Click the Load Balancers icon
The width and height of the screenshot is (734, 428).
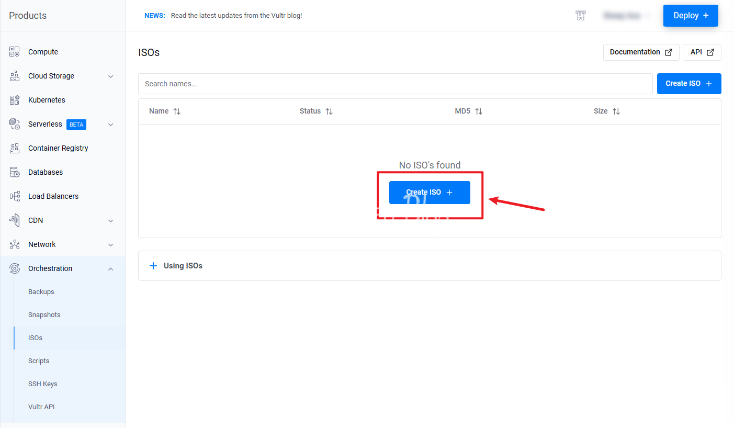coord(15,196)
